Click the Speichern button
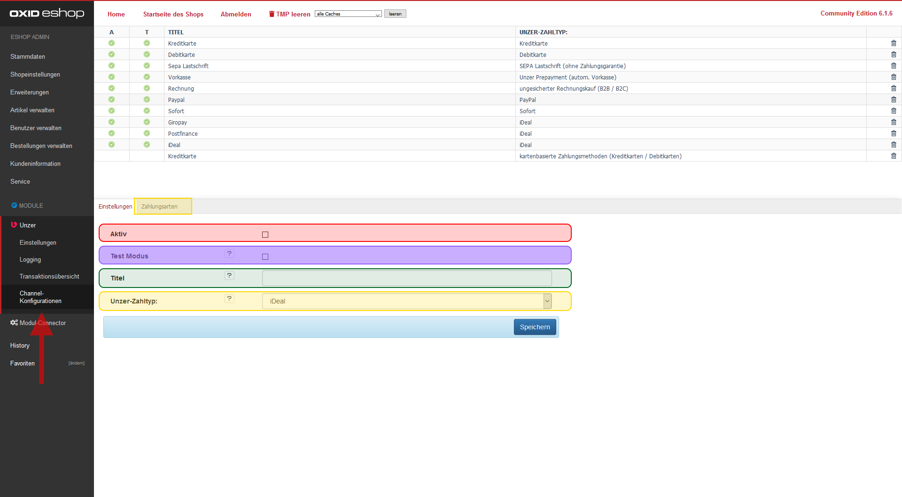Image resolution: width=902 pixels, height=497 pixels. click(x=535, y=327)
